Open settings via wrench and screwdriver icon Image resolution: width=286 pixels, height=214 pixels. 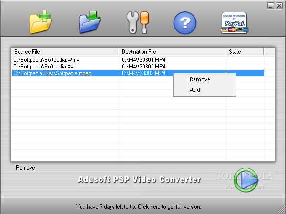(x=138, y=22)
